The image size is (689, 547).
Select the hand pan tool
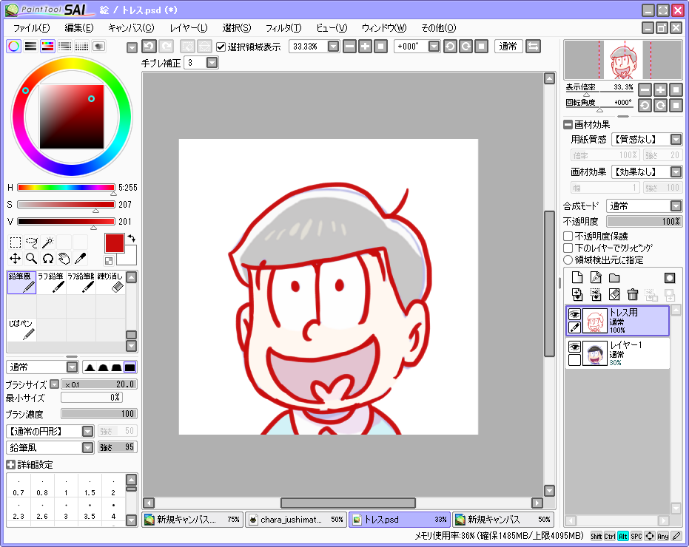coord(64,259)
